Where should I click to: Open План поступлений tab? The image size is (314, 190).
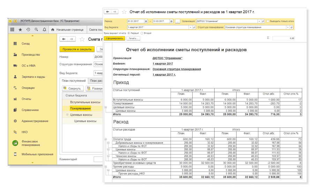click(74, 81)
